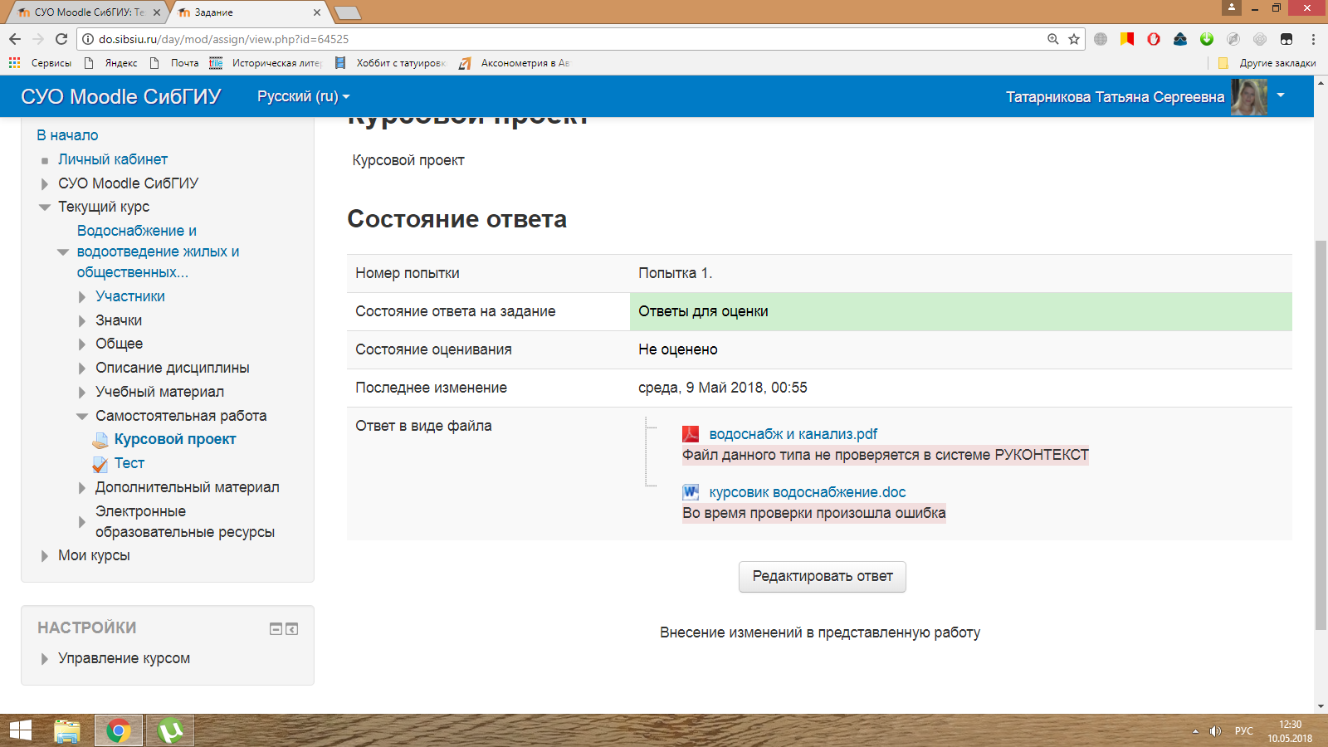The height and width of the screenshot is (747, 1328).
Task: Open uTorrent from the taskbar
Action: click(x=170, y=730)
